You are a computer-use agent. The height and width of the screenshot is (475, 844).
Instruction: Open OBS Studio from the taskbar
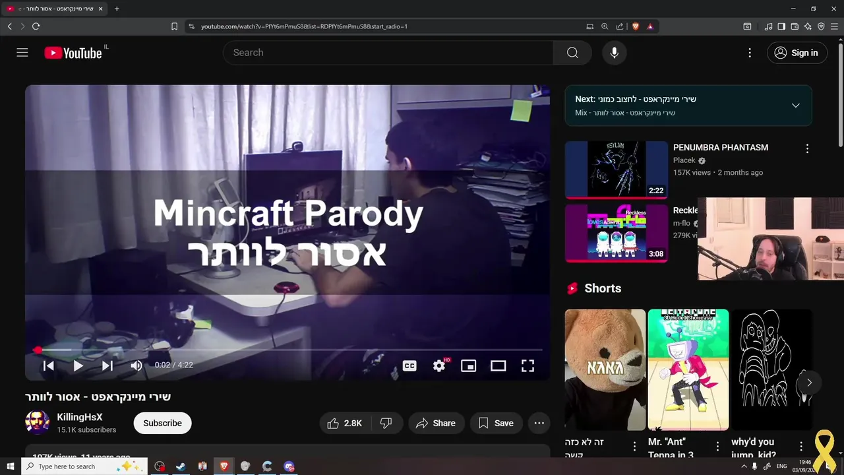[160, 466]
